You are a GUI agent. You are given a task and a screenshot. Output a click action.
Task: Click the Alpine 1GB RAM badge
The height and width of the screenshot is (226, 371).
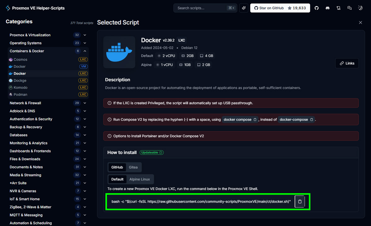tap(185, 65)
